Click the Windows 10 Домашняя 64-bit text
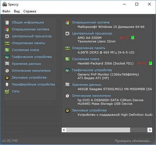Viewport: 156px width, 145px height. 111,27
